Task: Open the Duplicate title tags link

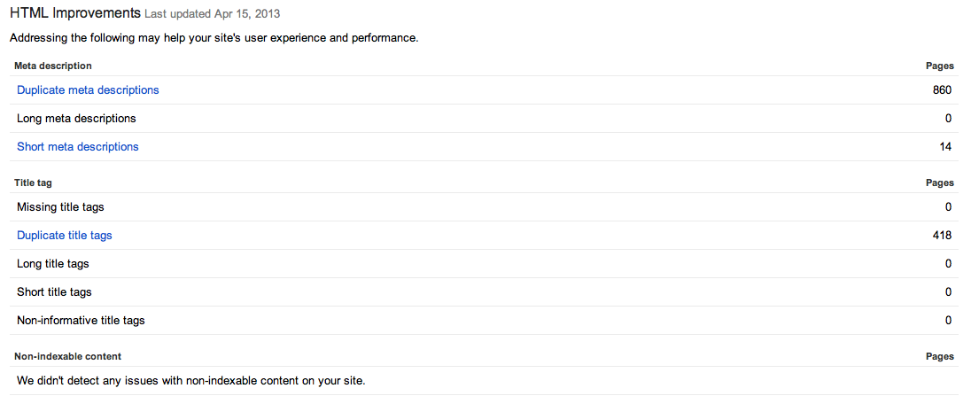Action: coord(65,236)
